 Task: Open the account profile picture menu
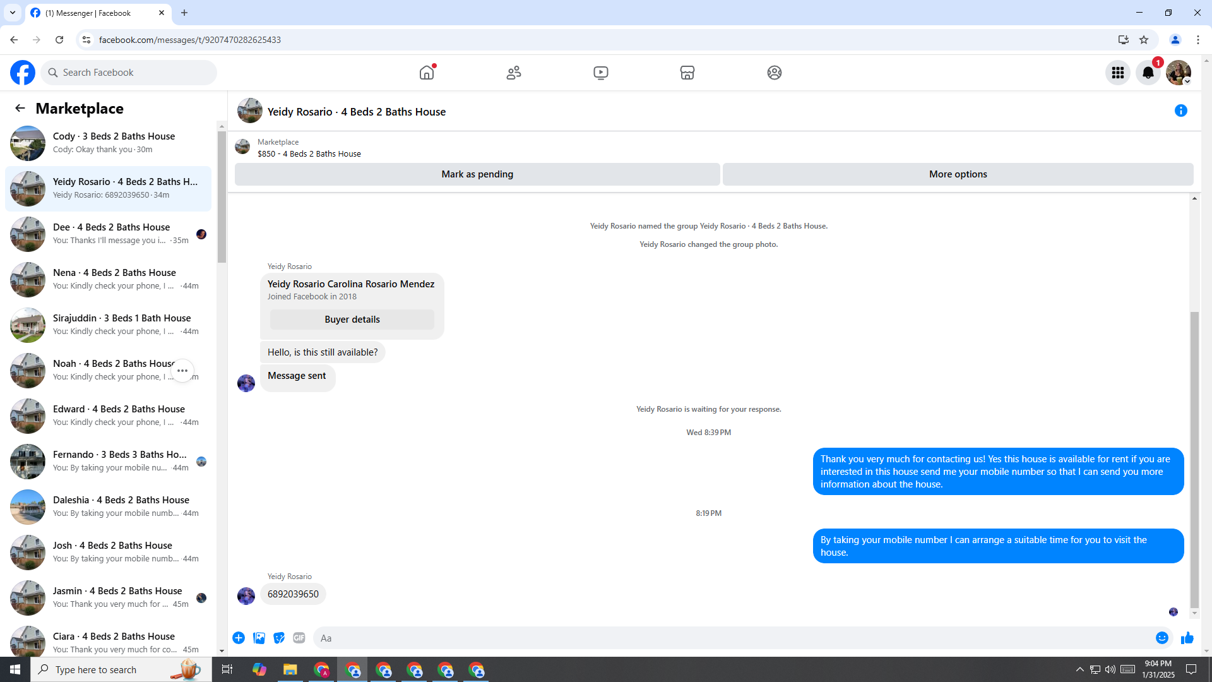(x=1179, y=73)
